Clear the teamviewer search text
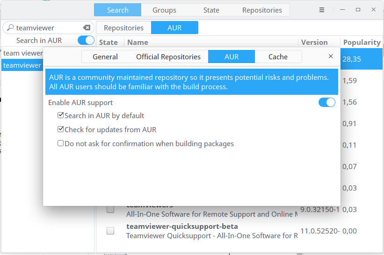This screenshot has height=255, width=384. (x=87, y=28)
